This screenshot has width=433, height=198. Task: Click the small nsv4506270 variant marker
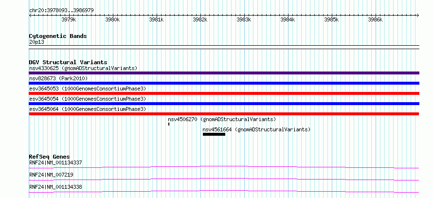click(169, 124)
